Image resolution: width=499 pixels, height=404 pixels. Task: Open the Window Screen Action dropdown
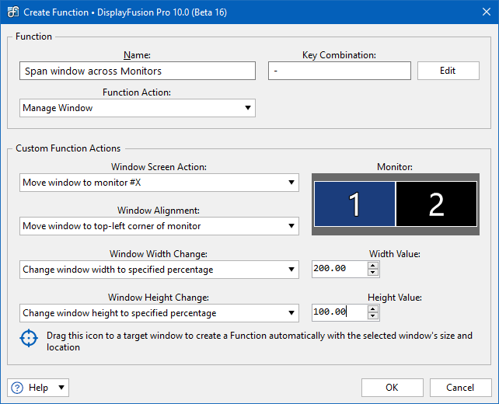[x=159, y=183]
